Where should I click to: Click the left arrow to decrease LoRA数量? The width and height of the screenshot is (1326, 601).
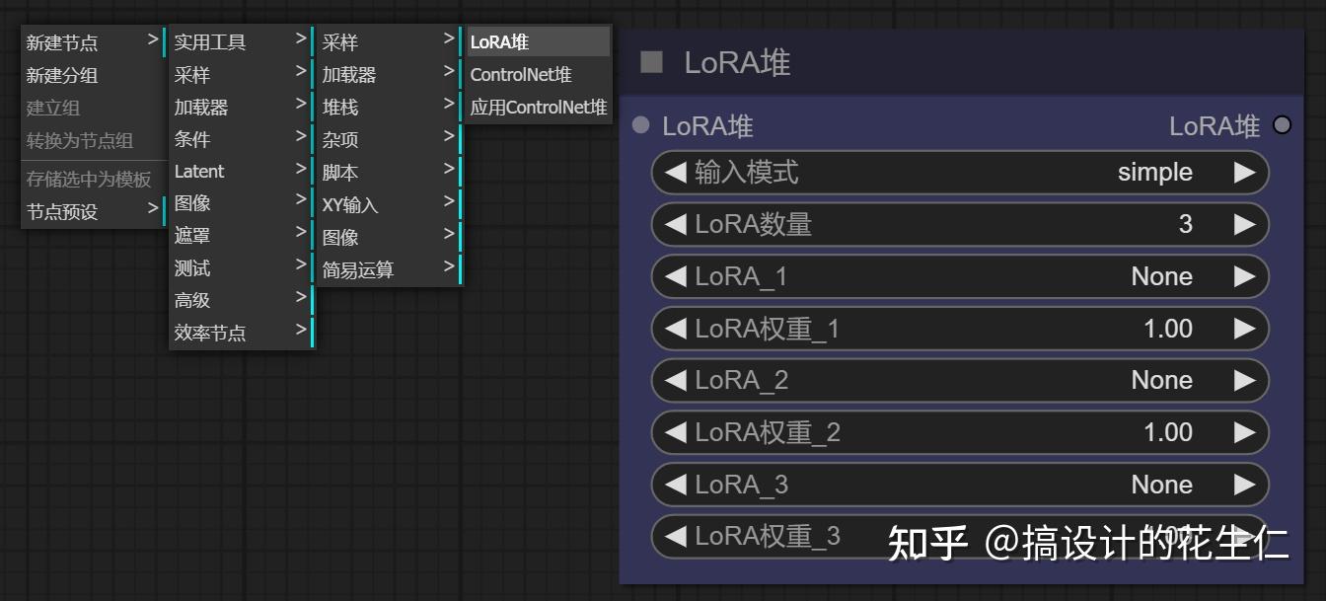pyautogui.click(x=675, y=224)
